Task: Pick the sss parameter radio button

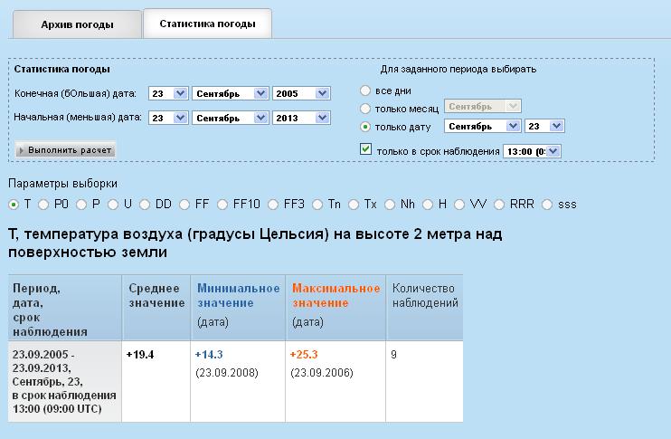Action: point(546,204)
